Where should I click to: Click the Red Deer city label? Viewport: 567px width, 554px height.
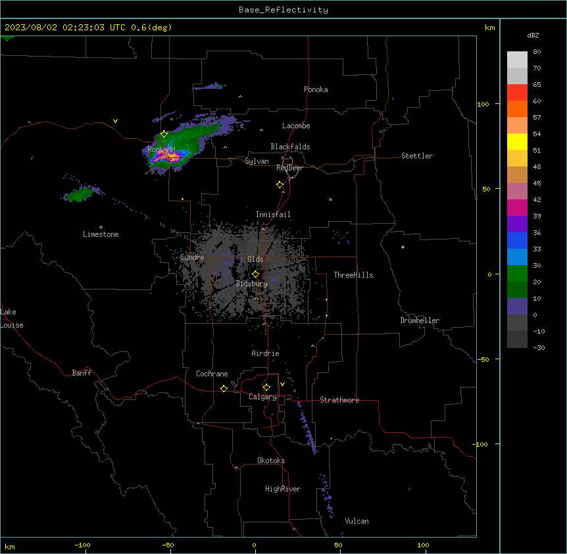(289, 168)
